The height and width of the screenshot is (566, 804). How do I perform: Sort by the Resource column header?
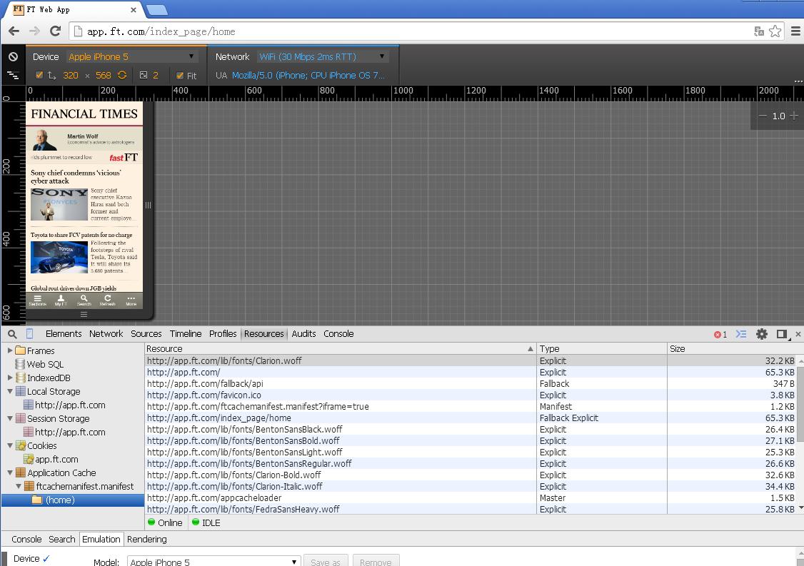point(341,348)
